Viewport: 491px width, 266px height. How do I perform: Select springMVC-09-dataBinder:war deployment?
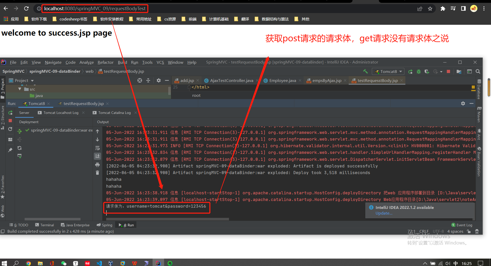click(x=59, y=130)
